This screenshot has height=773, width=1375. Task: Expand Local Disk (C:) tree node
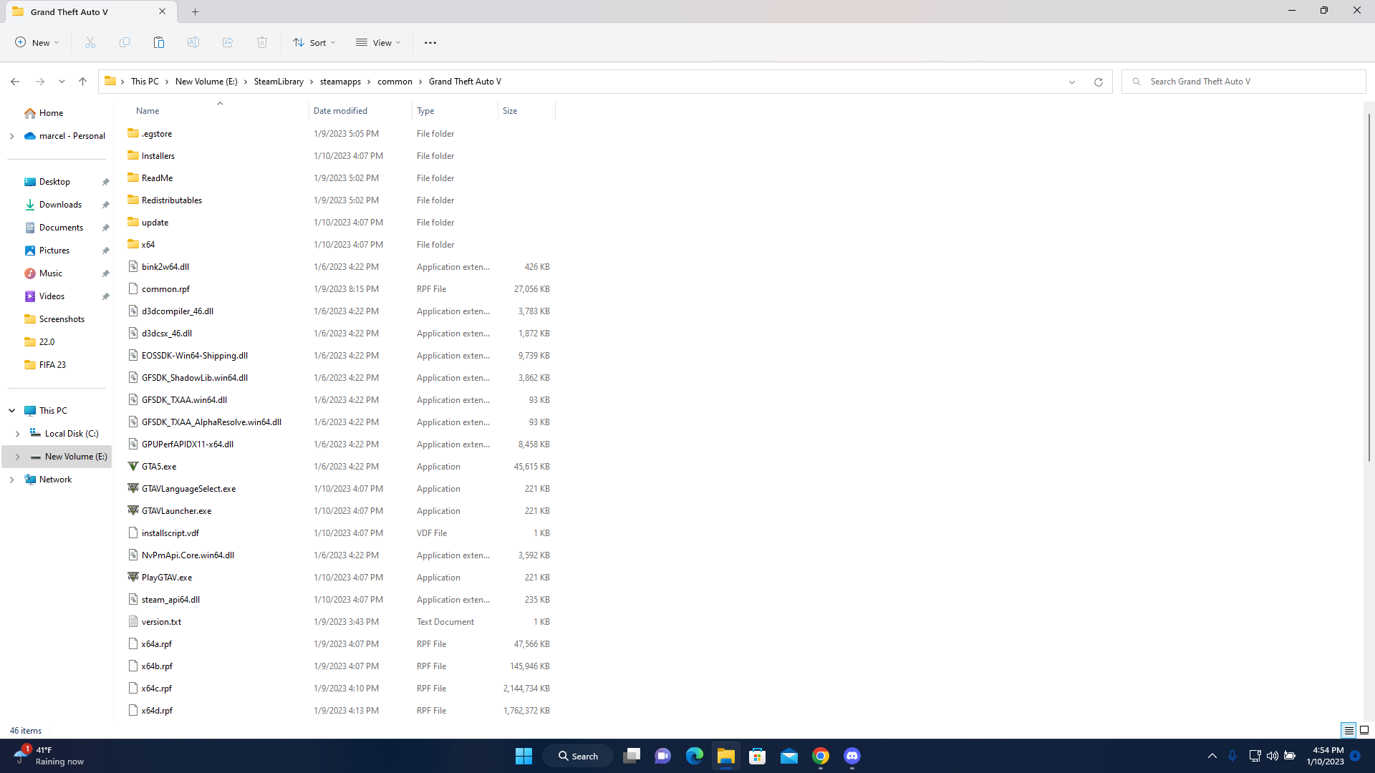pyautogui.click(x=18, y=434)
